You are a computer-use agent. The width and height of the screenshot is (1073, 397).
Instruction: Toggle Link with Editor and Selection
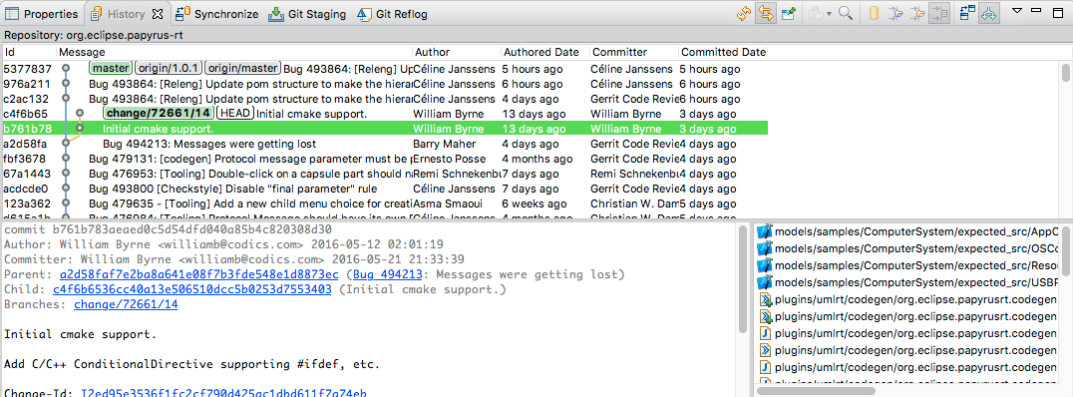coord(766,13)
